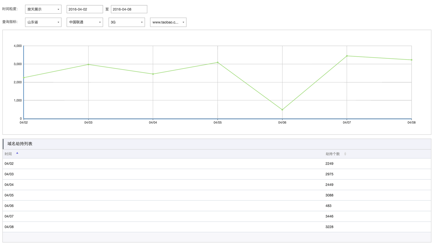Click the 04/02 x-axis label
The image size is (433, 246).
[x=24, y=122]
